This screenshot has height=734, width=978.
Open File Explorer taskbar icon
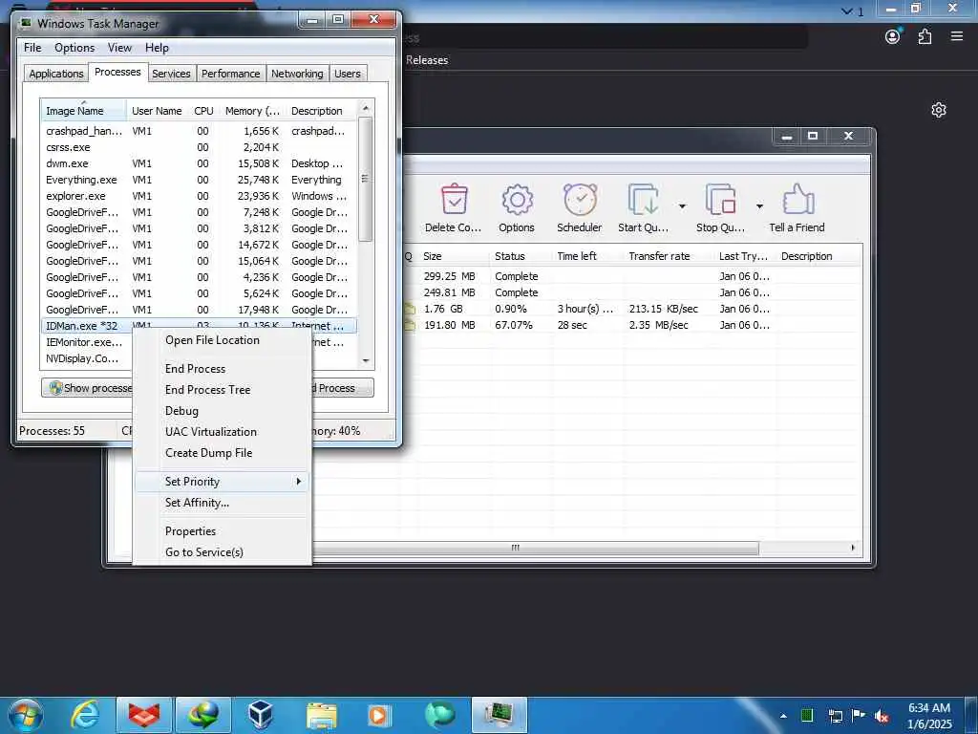pos(322,715)
